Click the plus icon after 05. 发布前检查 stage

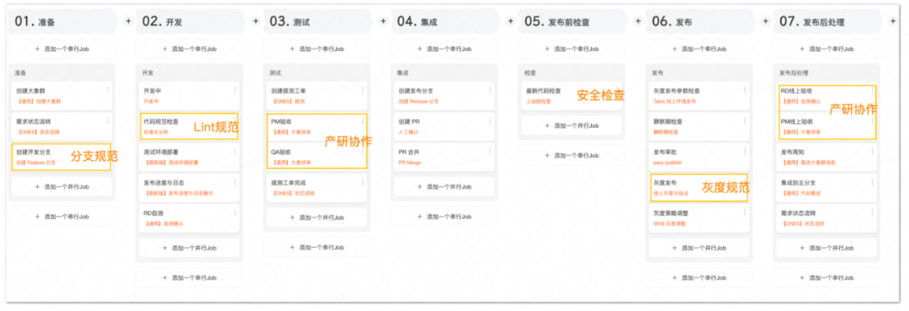pos(638,21)
